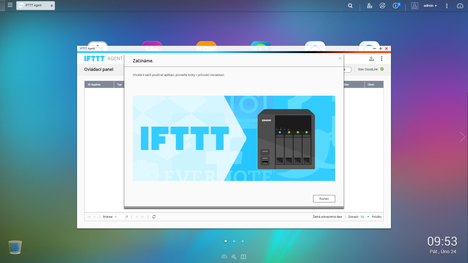Click the Začínáme dialog title

pyautogui.click(x=143, y=61)
